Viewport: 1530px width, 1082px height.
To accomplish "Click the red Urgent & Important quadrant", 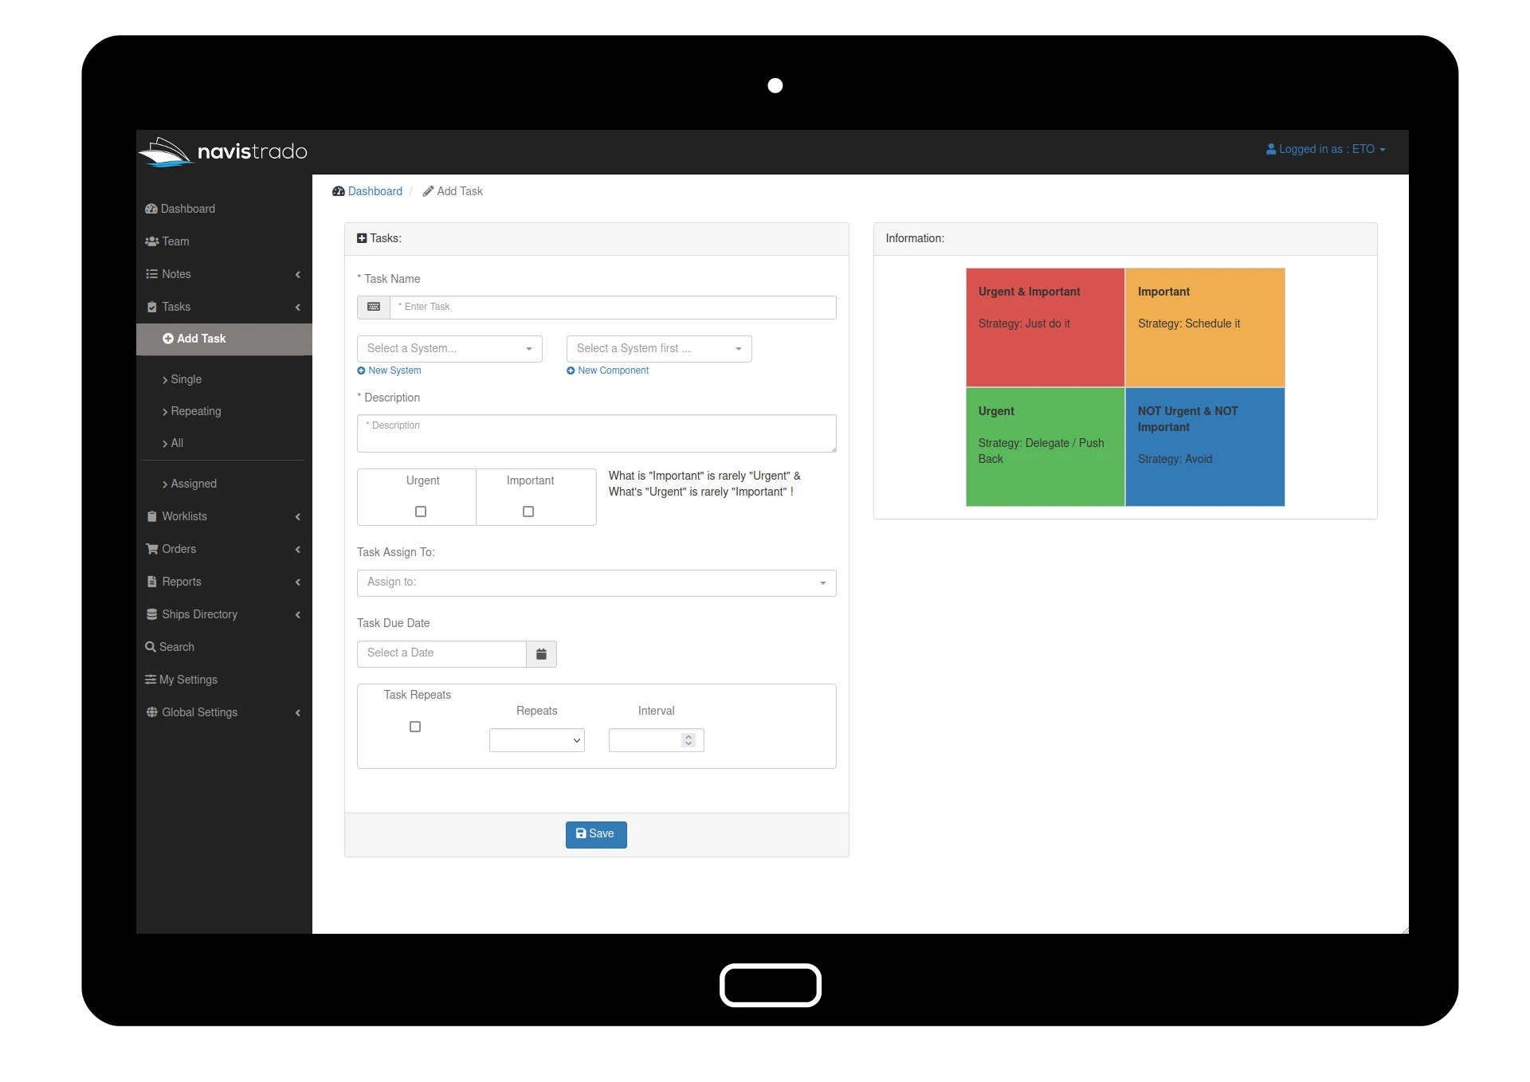I will pos(1045,327).
